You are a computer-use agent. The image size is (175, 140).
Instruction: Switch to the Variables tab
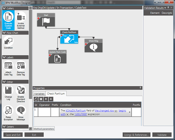(39, 94)
